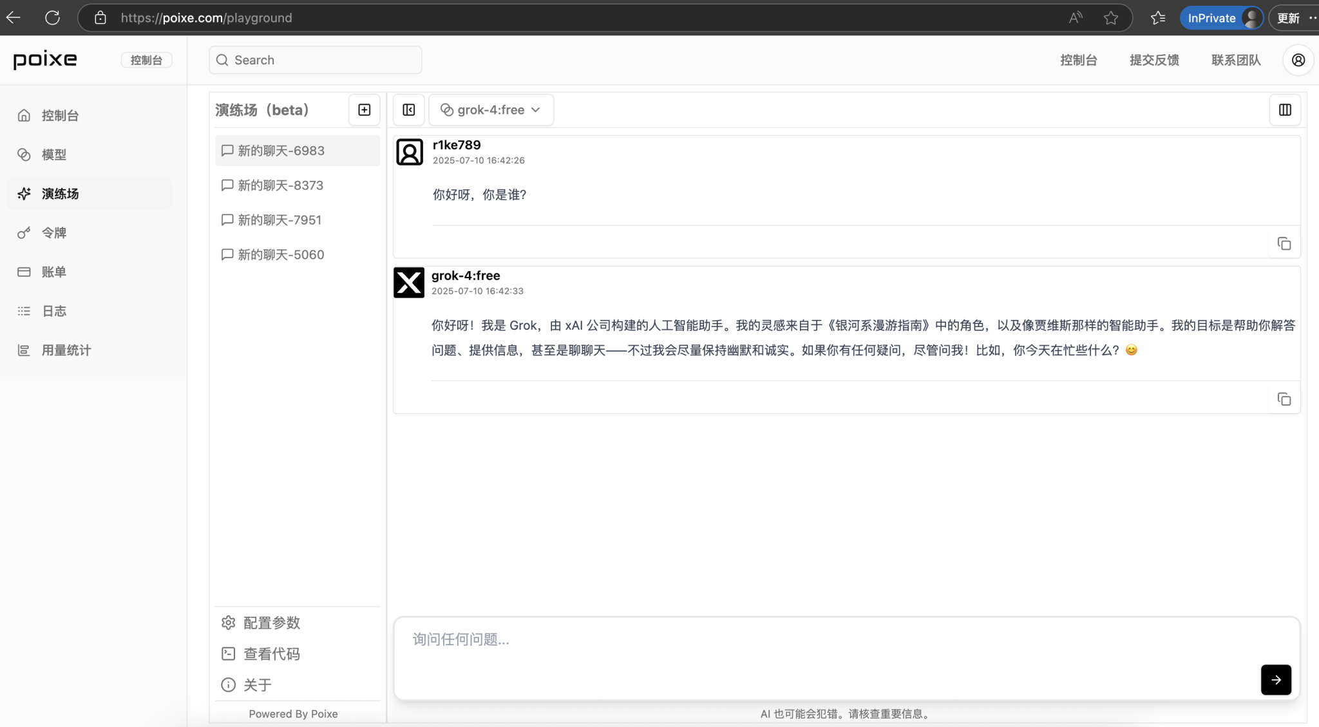Screen dimensions: 1319x727
Task: Open 账单 billing page
Action: click(x=90, y=272)
